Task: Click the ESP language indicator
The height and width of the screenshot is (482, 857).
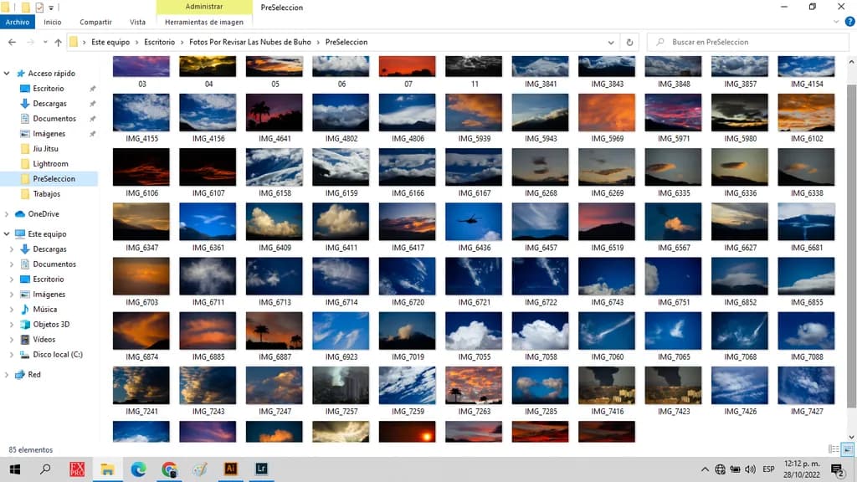Action: 768,469
